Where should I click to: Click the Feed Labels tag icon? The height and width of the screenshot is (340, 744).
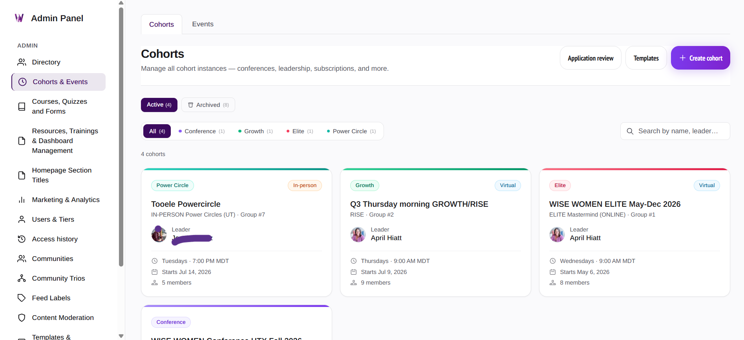(x=22, y=298)
